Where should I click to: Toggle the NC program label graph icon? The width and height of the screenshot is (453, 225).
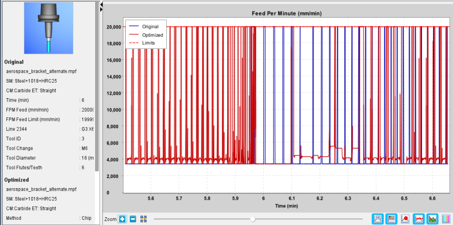pos(378,219)
